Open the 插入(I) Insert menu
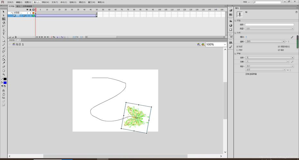 point(37,2)
